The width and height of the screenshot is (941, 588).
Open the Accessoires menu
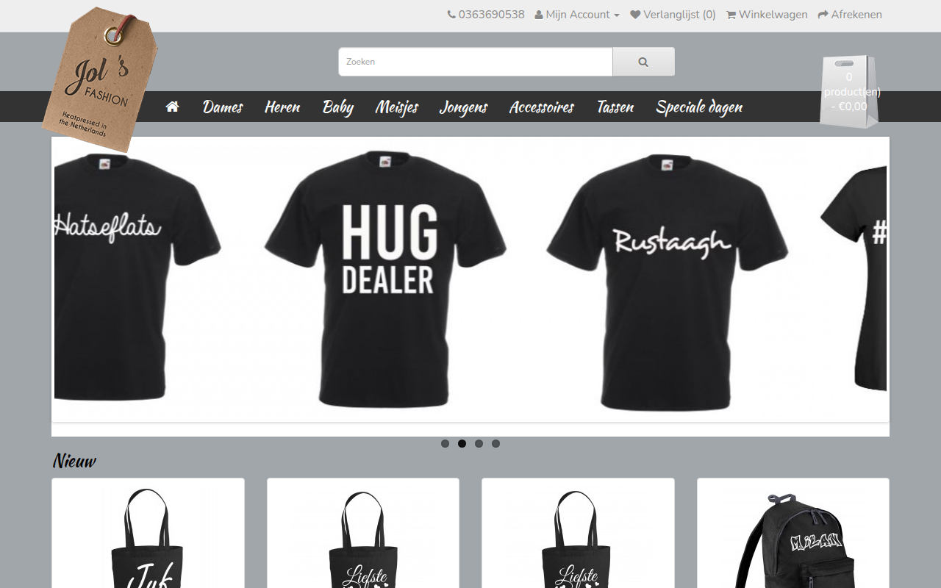coord(542,107)
